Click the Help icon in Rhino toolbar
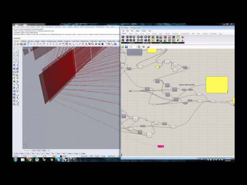 pos(115,44)
